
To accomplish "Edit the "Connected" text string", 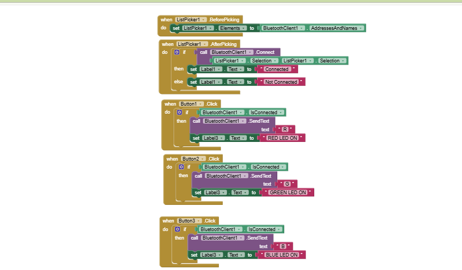I will tap(277, 69).
